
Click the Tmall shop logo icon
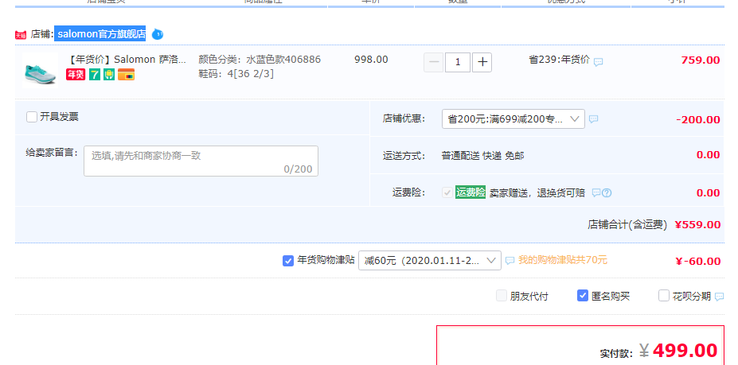[x=20, y=35]
